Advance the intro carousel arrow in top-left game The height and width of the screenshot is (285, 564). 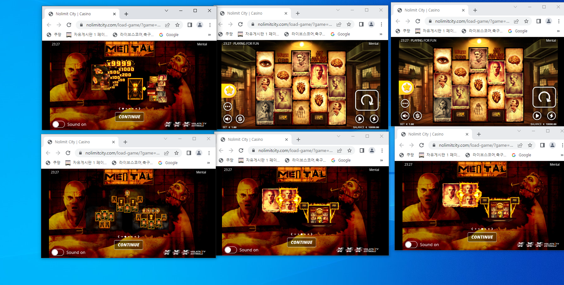coord(140,109)
